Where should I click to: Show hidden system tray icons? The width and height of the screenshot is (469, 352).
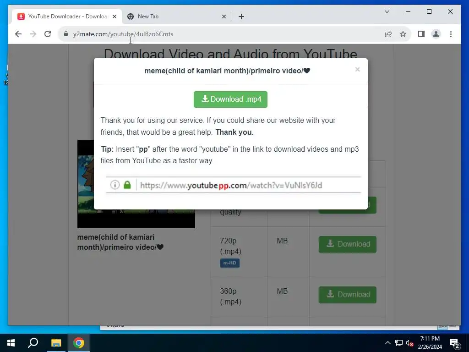(x=387, y=343)
